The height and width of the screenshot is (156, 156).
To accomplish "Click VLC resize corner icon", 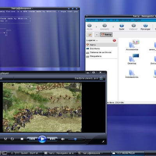I will point(103,142).
